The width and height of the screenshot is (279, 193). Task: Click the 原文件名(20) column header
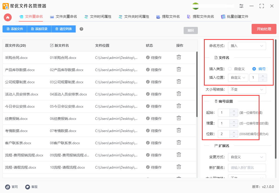click(x=15, y=45)
